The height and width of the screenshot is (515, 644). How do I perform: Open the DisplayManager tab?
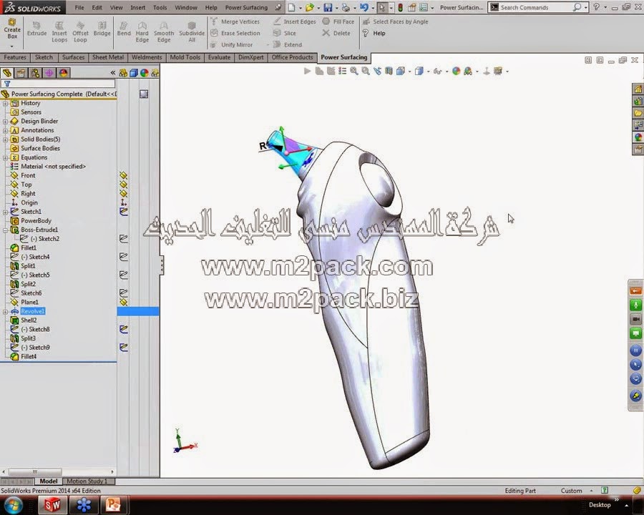click(63, 73)
